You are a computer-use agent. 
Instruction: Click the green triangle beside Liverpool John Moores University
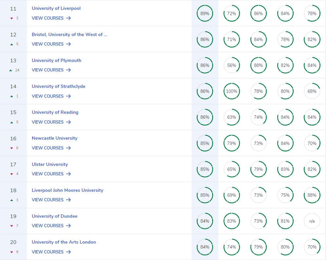click(x=12, y=200)
